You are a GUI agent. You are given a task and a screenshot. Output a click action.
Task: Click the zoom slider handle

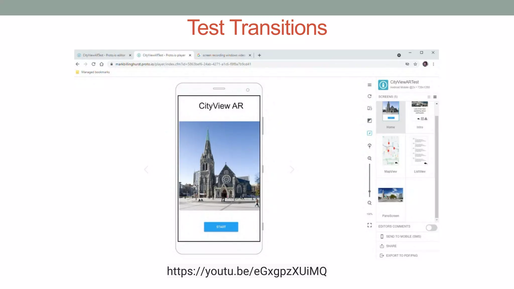pos(369,191)
